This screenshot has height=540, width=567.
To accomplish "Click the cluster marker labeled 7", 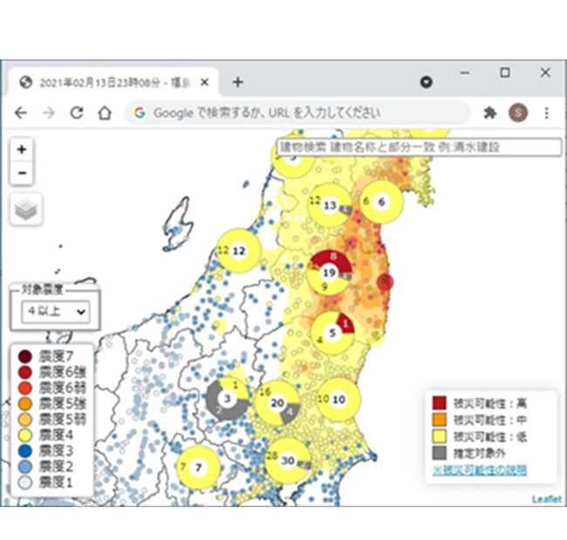I will [198, 468].
